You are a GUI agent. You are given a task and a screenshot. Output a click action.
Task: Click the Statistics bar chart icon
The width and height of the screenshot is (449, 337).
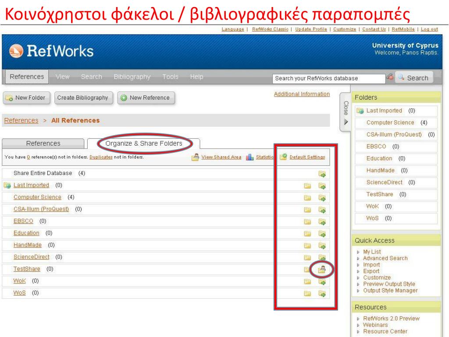pyautogui.click(x=250, y=157)
